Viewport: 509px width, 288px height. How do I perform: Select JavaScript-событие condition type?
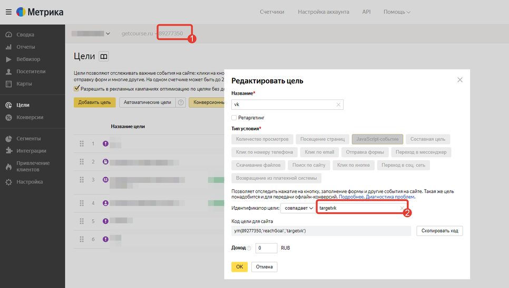(x=377, y=139)
